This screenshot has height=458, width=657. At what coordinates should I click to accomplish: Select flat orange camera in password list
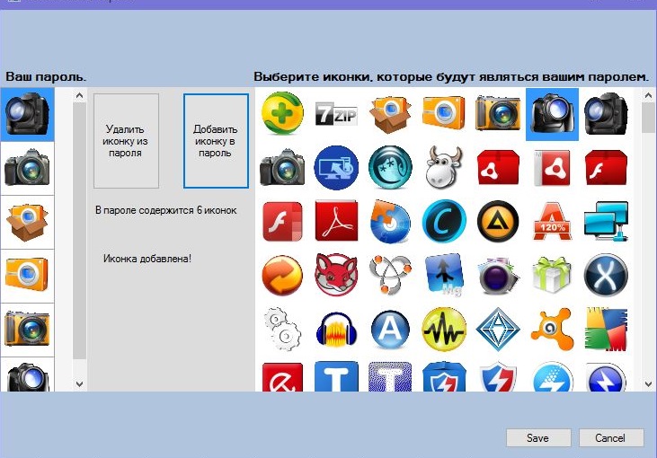tap(27, 276)
